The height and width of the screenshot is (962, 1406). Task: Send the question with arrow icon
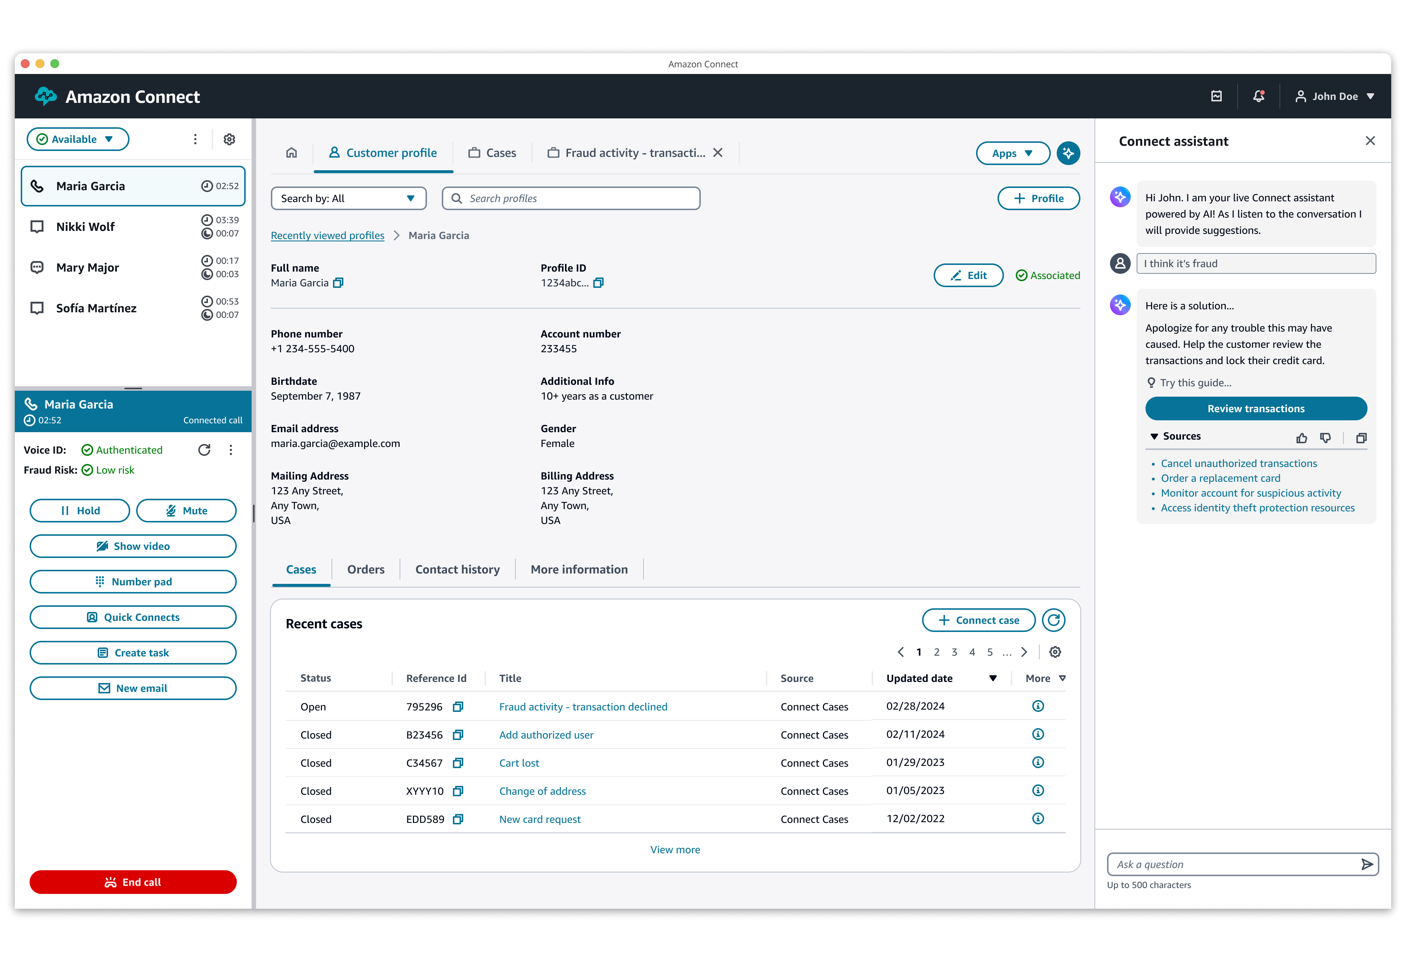click(1367, 865)
